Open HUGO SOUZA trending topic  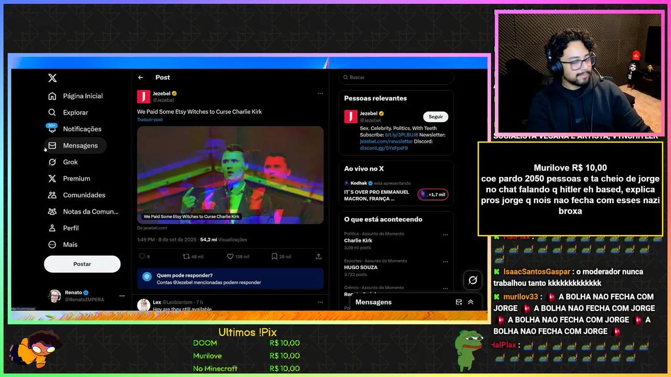pyautogui.click(x=396, y=268)
